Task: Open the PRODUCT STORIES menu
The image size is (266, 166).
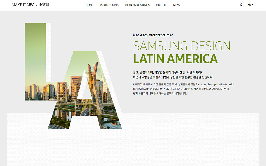Action: pos(109,5)
